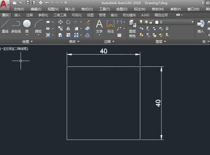Viewport: 210px width, 155px height.
Task: Toggle the layer on/off lightbulb icon
Action: tap(141, 22)
